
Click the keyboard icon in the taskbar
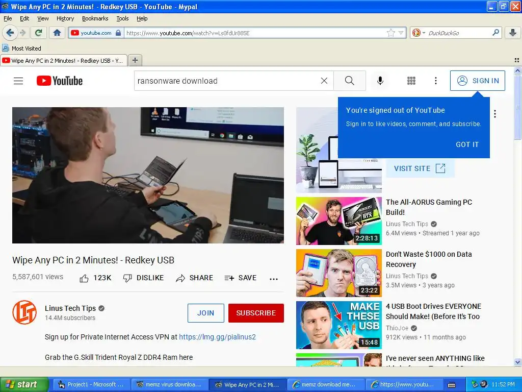coord(452,385)
